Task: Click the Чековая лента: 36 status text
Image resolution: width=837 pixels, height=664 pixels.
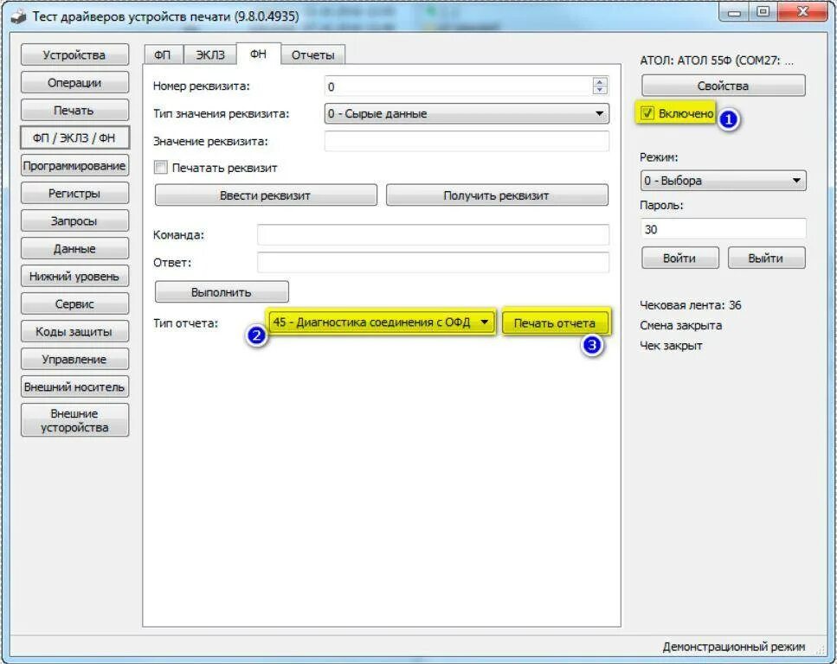Action: point(691,305)
